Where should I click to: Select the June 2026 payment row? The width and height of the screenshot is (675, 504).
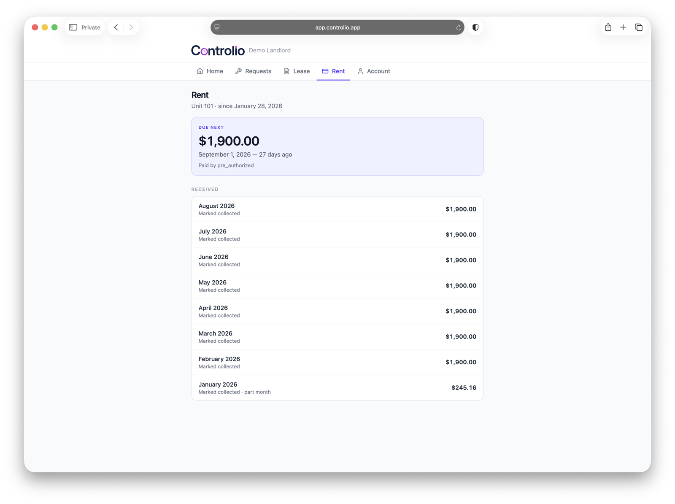tap(337, 260)
